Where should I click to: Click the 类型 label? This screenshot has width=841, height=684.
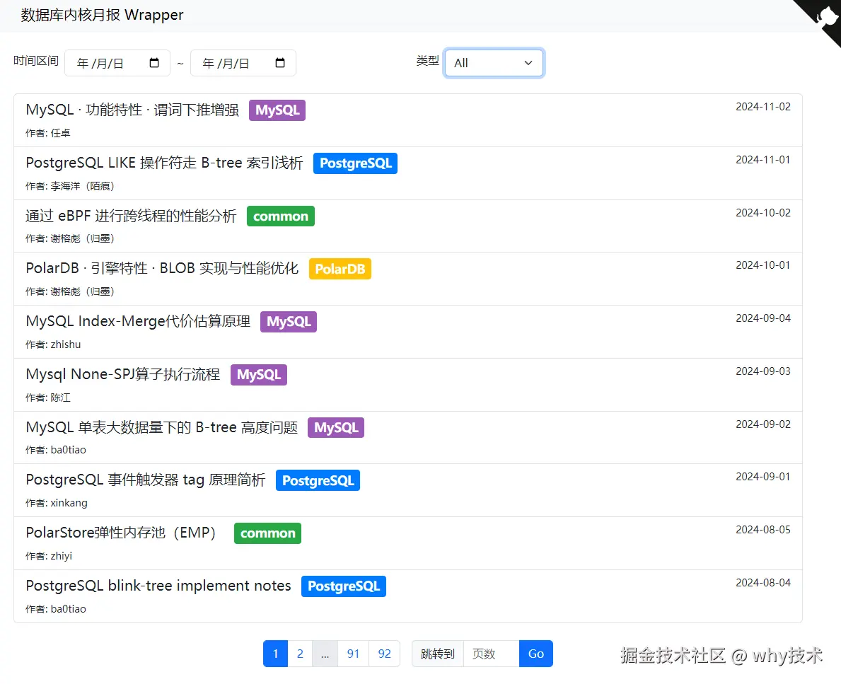pyautogui.click(x=427, y=61)
